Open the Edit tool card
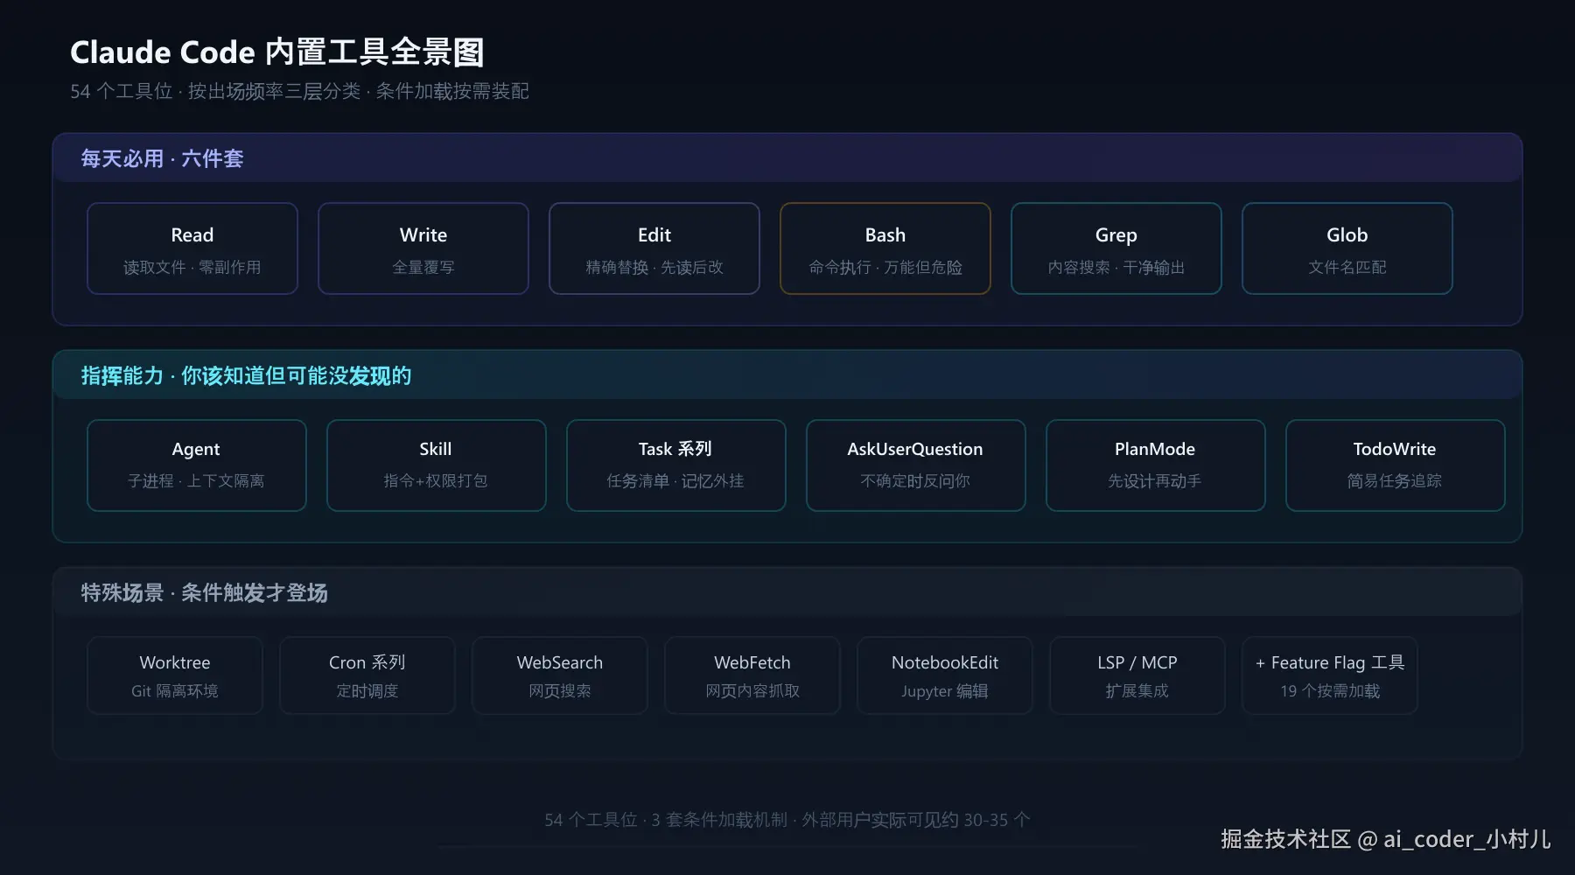 pos(654,248)
